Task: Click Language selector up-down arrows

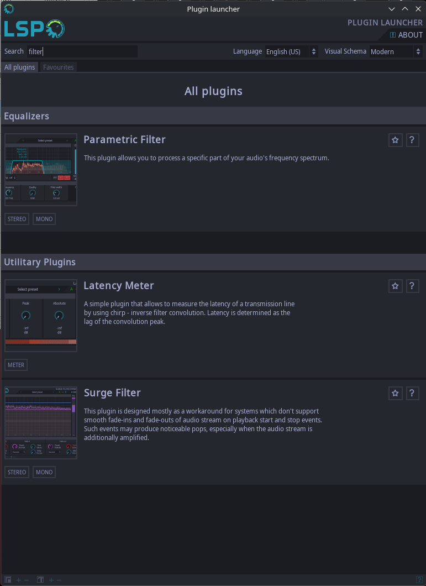Action: click(x=314, y=51)
